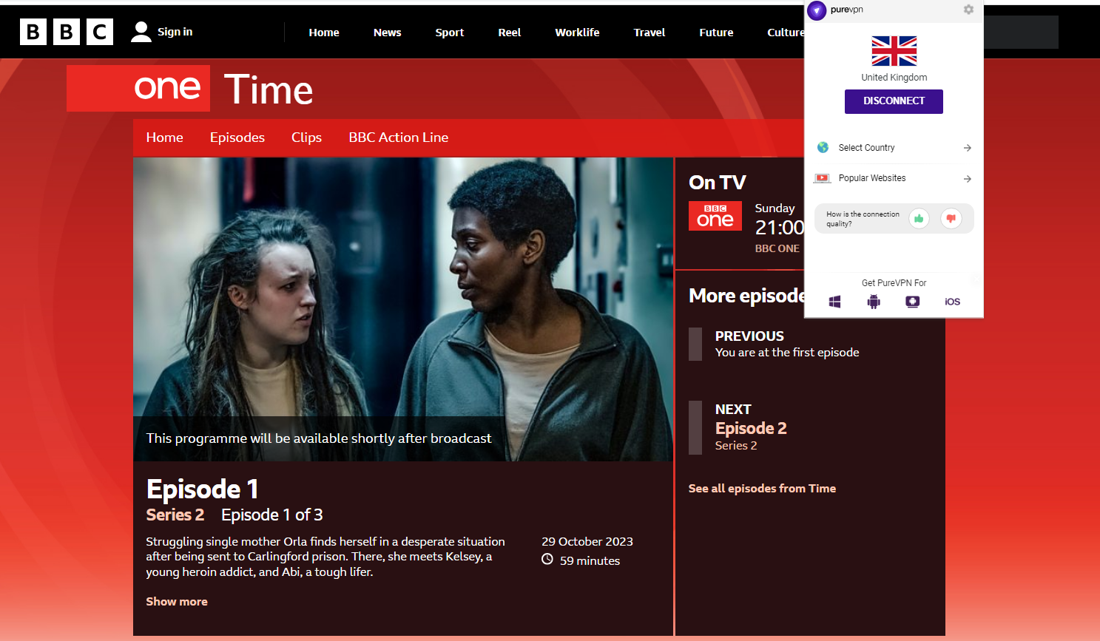Viewport: 1100px width, 641px height.
Task: See all episodes from Time
Action: point(762,488)
